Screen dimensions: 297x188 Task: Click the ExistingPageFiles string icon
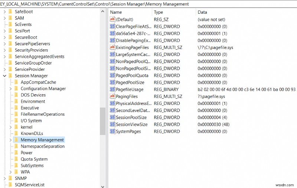tap(112, 47)
